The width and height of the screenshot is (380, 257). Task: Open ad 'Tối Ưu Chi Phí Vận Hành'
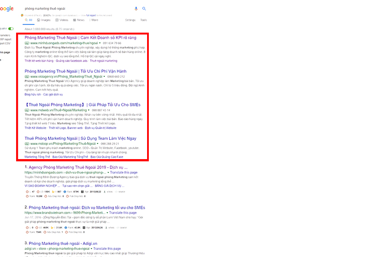coord(76,71)
